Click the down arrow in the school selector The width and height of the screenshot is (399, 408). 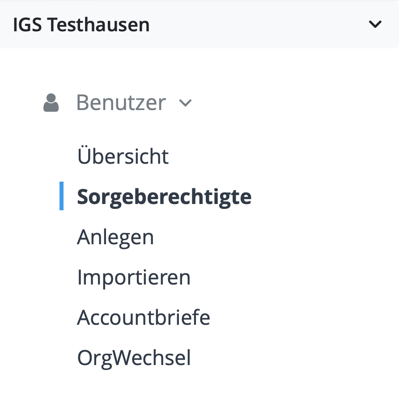pos(375,25)
